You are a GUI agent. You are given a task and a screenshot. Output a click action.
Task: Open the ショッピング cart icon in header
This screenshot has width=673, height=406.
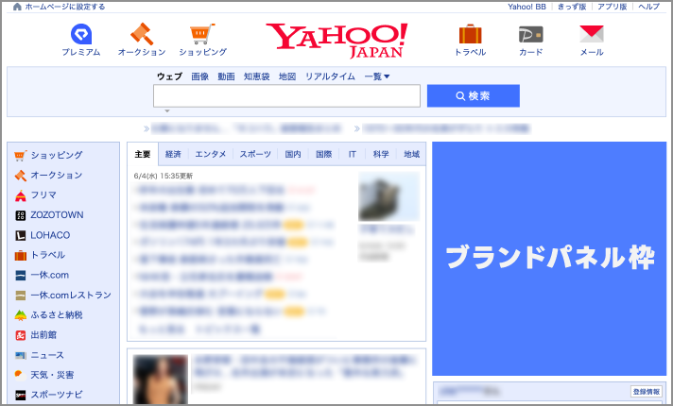[x=202, y=34]
